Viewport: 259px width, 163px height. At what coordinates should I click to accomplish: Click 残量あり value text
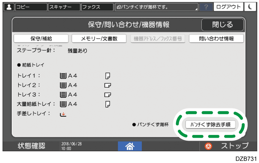(x=77, y=51)
